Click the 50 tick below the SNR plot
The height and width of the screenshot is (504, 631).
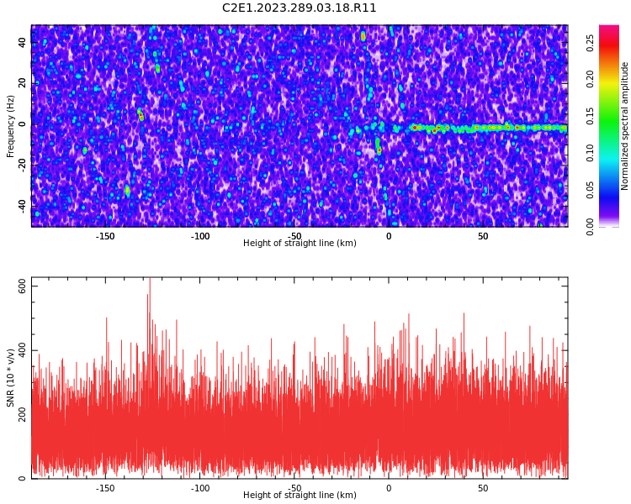[483, 488]
